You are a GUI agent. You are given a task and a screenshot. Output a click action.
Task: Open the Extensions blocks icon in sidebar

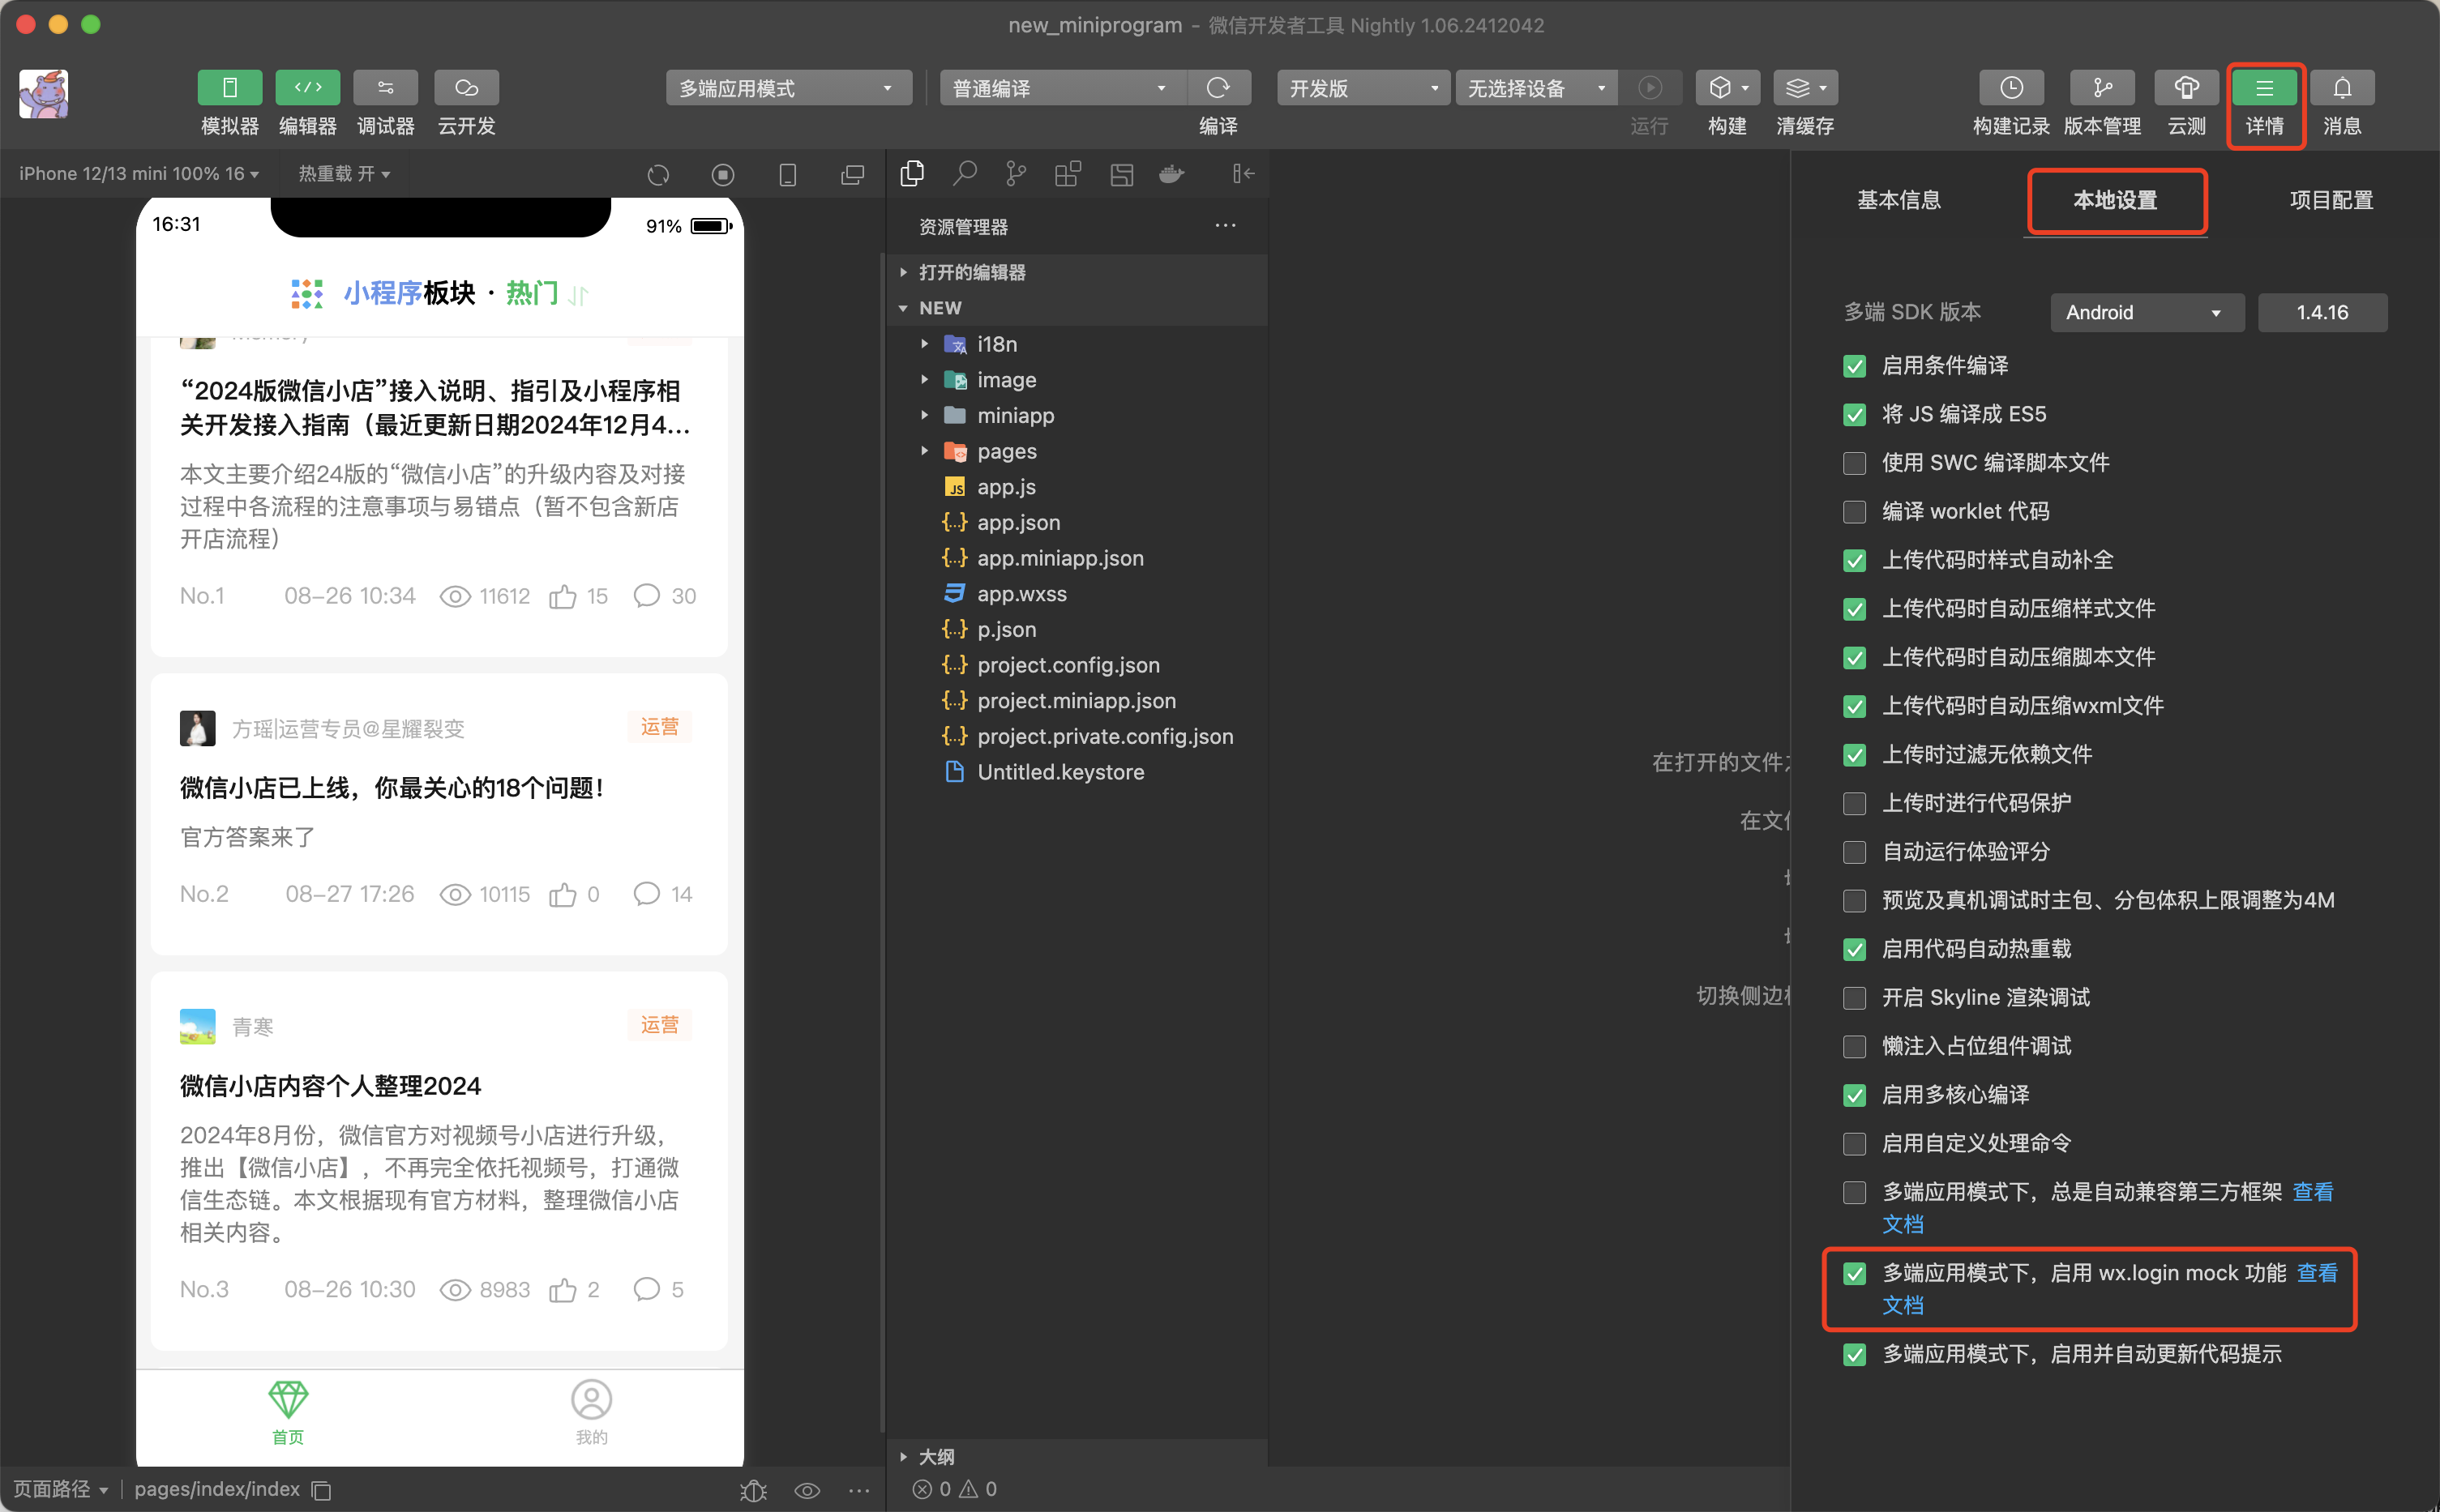tap(1068, 174)
